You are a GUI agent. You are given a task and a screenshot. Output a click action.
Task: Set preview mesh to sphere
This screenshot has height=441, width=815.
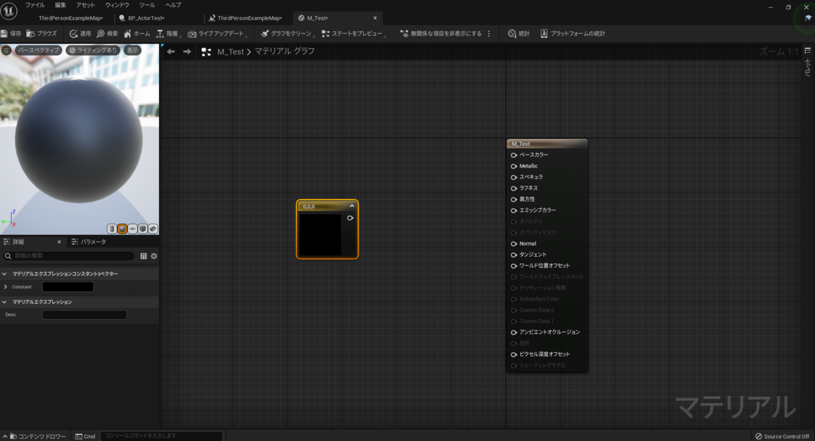[122, 229]
